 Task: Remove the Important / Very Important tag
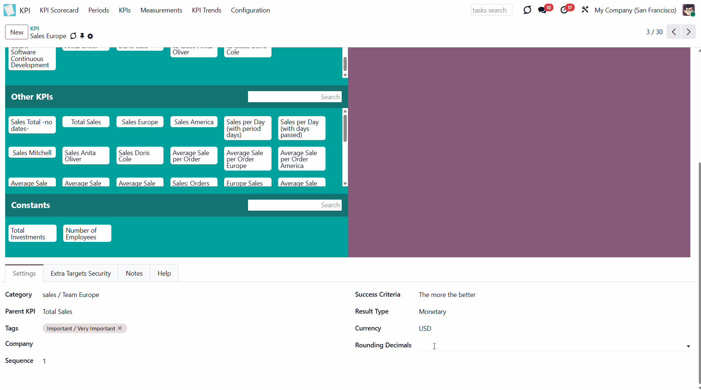coord(120,328)
